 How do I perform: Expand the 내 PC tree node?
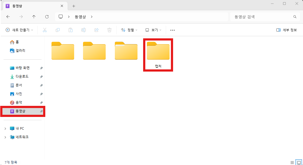[x=5, y=129]
